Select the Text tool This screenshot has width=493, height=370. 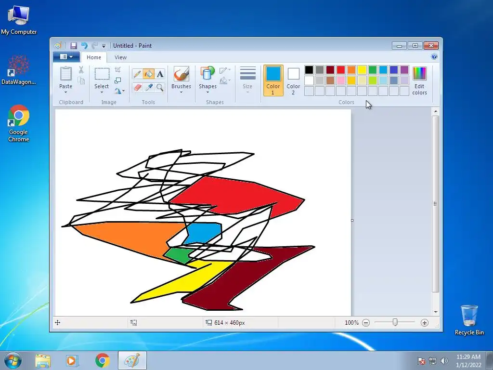[x=160, y=74]
